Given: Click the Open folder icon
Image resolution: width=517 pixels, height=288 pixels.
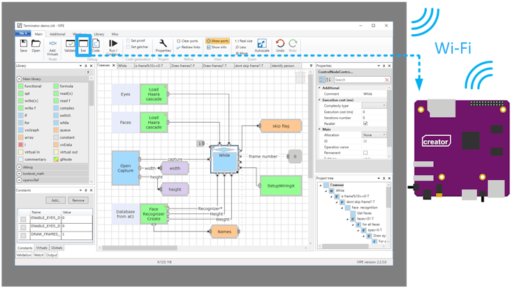Looking at the screenshot, I should [x=36, y=45].
